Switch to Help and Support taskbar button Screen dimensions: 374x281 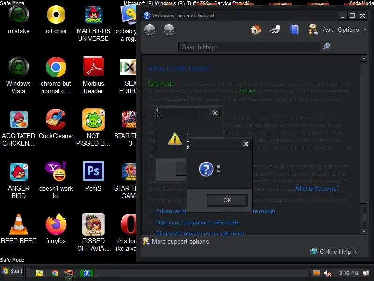[87, 273]
